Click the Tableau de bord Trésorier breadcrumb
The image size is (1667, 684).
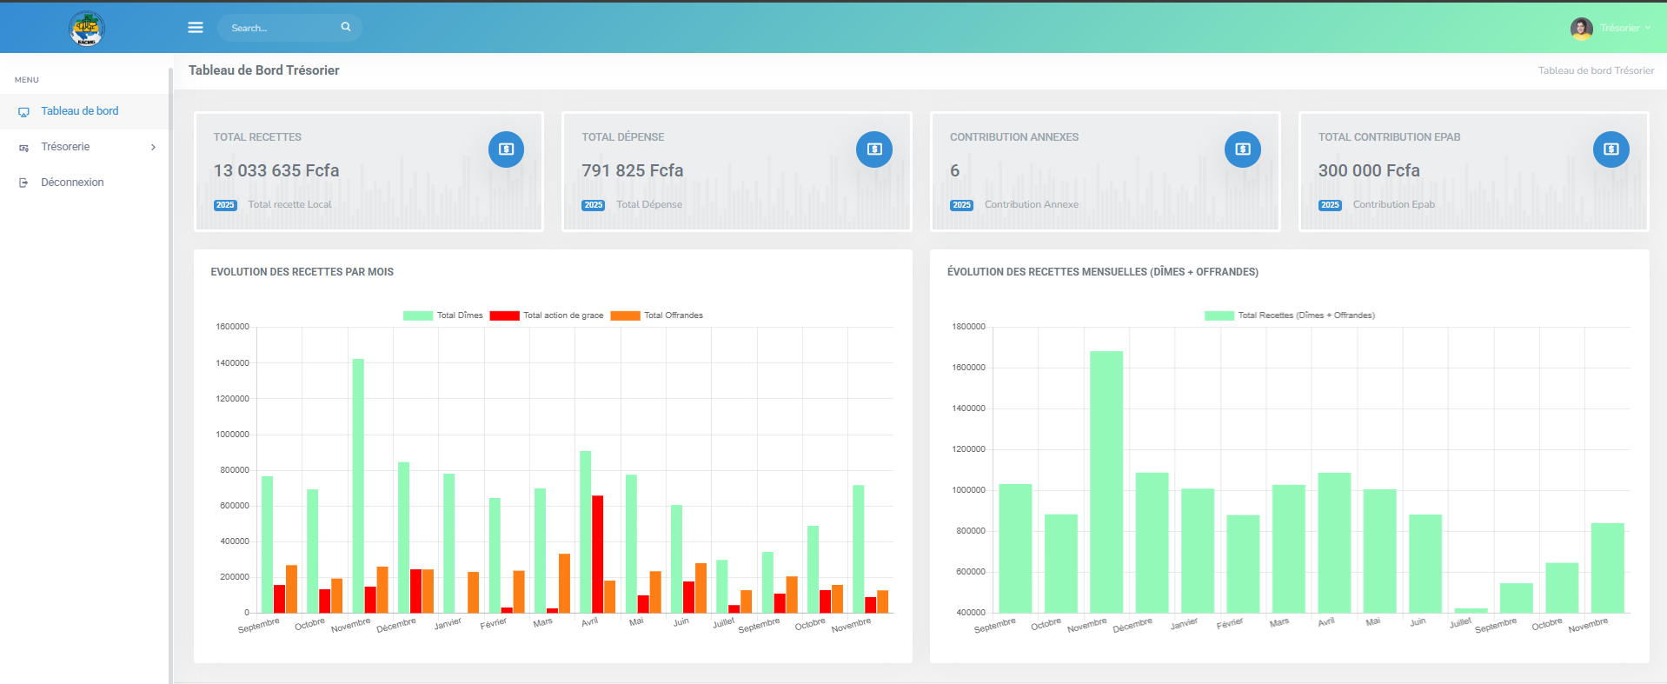1596,70
